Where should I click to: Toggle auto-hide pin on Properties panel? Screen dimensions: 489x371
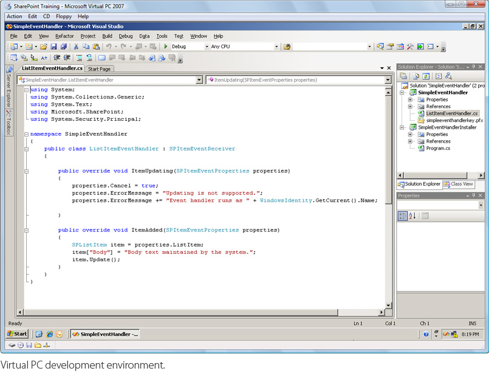coord(474,196)
